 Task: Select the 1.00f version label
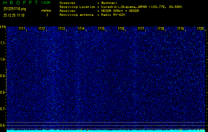46,3
